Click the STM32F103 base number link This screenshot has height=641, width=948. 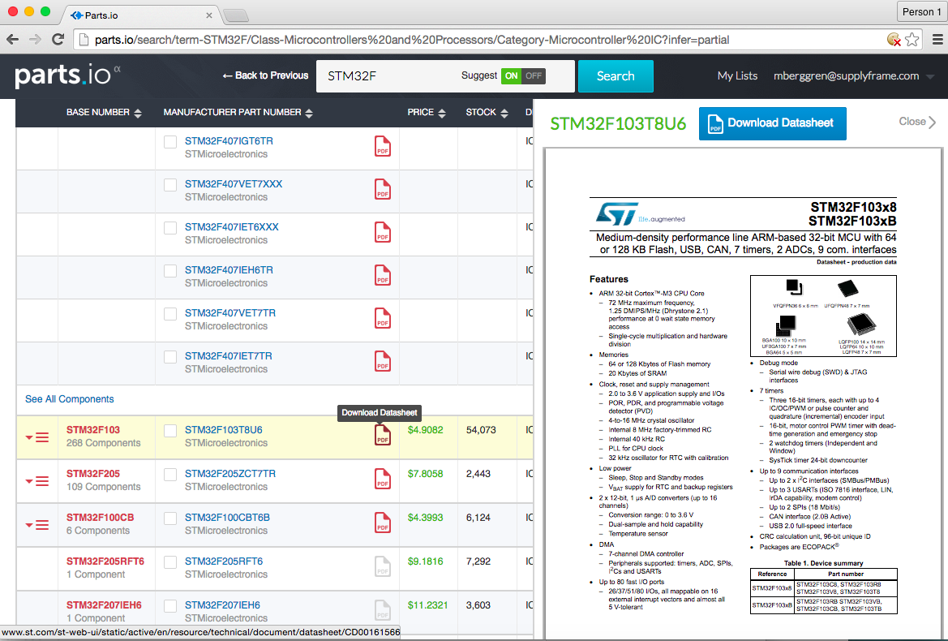point(93,430)
